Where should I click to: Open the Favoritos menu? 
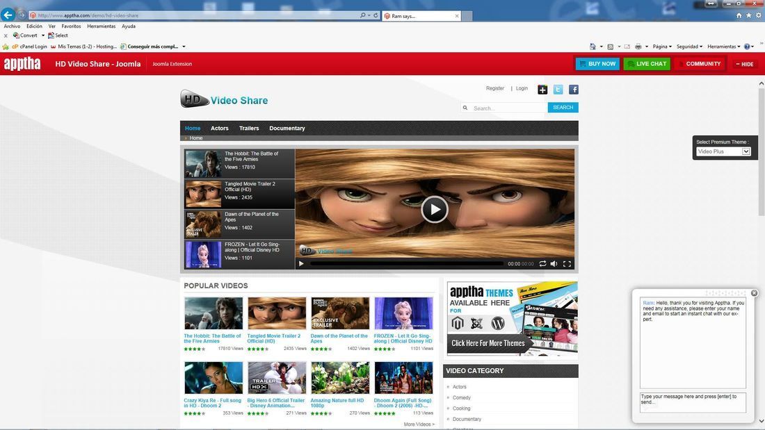[x=71, y=26]
